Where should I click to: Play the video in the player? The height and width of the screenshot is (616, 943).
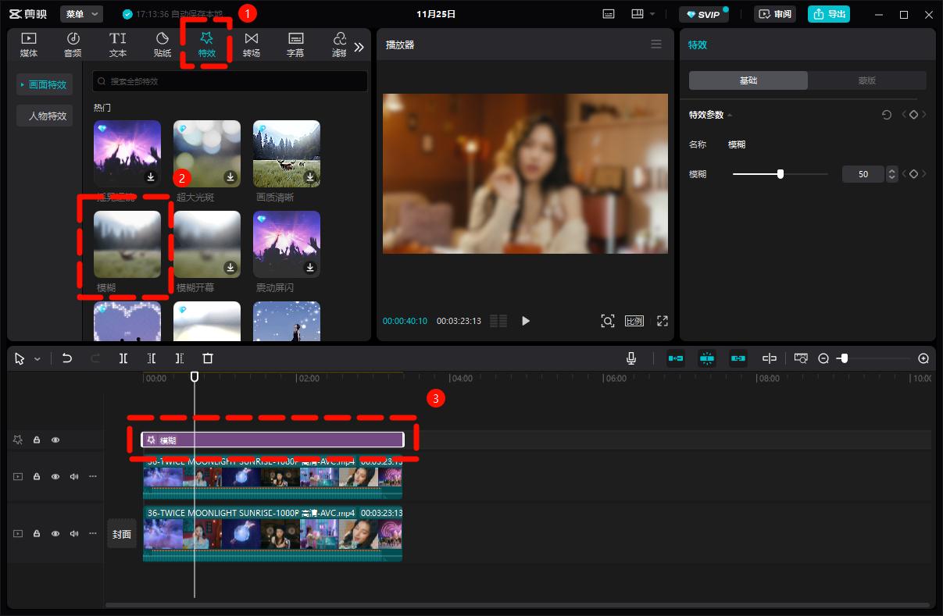pos(526,321)
